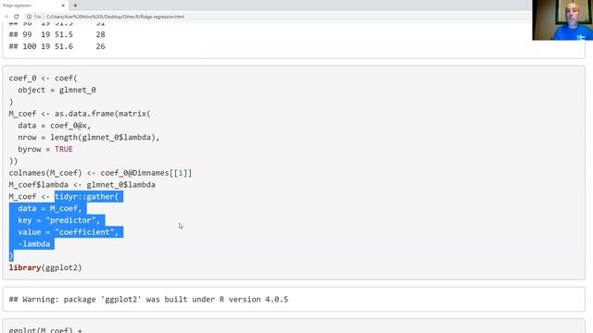Reload the Ridge regression page

[x=17, y=17]
